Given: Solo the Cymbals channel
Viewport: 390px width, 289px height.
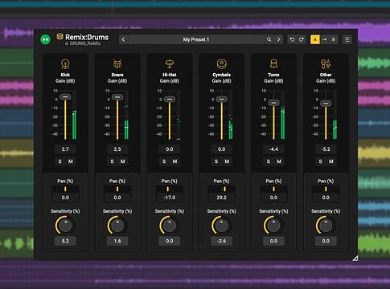Looking at the screenshot, I should [x=216, y=161].
